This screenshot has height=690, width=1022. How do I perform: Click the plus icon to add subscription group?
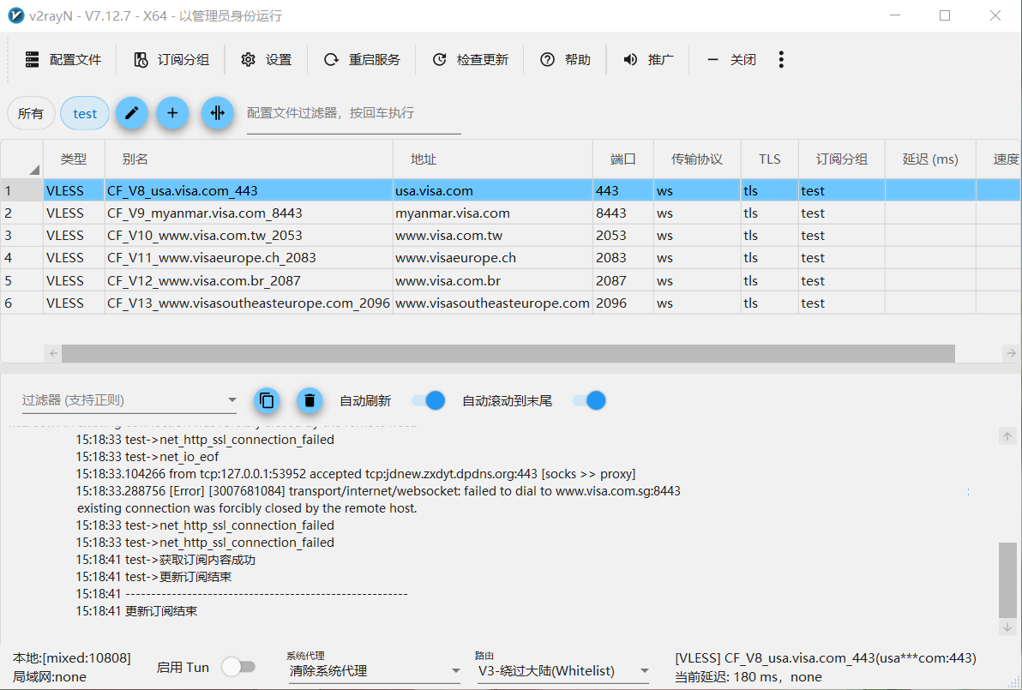[172, 113]
